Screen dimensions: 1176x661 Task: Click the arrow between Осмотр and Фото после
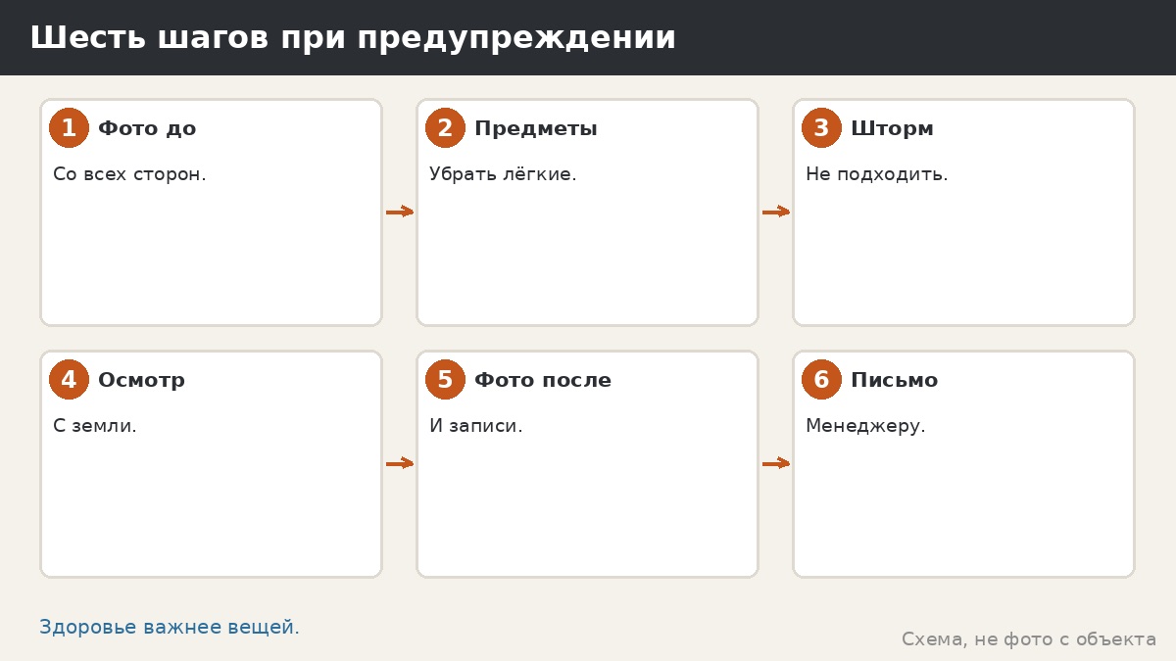[x=400, y=463]
